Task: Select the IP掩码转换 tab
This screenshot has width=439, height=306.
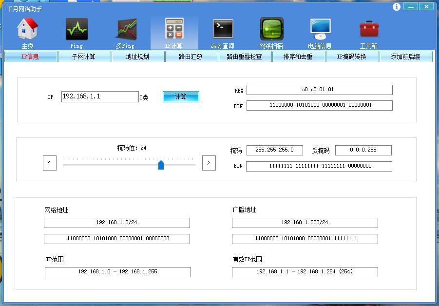Action: (352, 57)
